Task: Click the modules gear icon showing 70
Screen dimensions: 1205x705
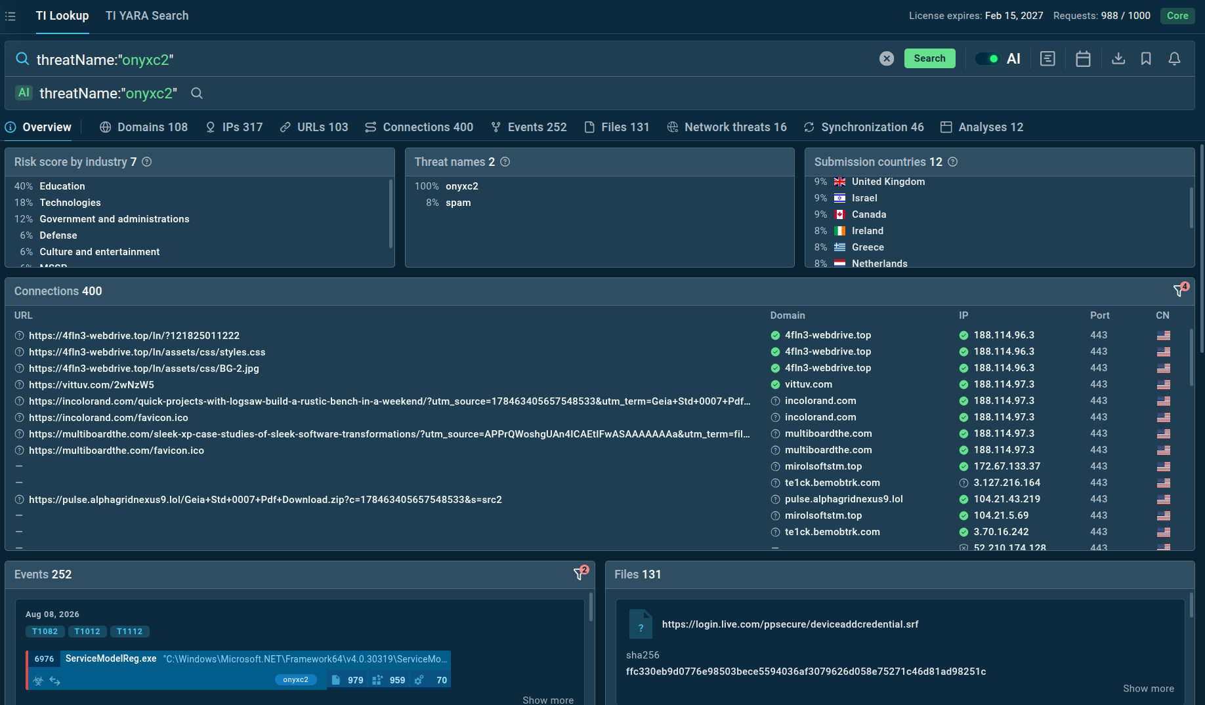Action: tap(419, 680)
